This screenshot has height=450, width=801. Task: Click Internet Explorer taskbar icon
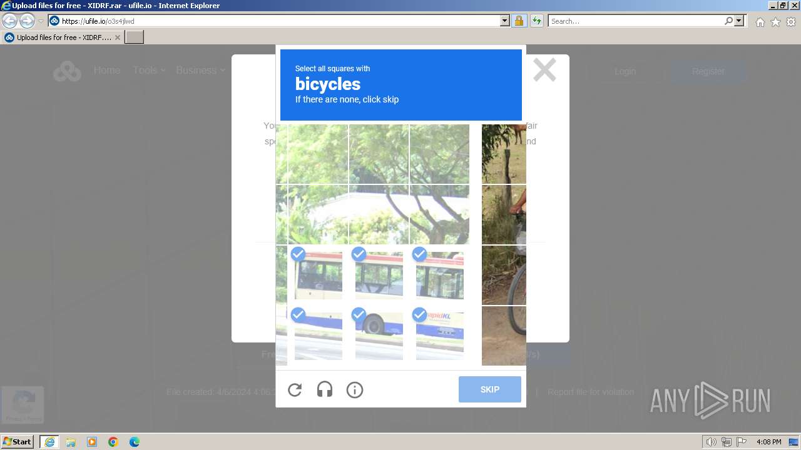(x=49, y=442)
